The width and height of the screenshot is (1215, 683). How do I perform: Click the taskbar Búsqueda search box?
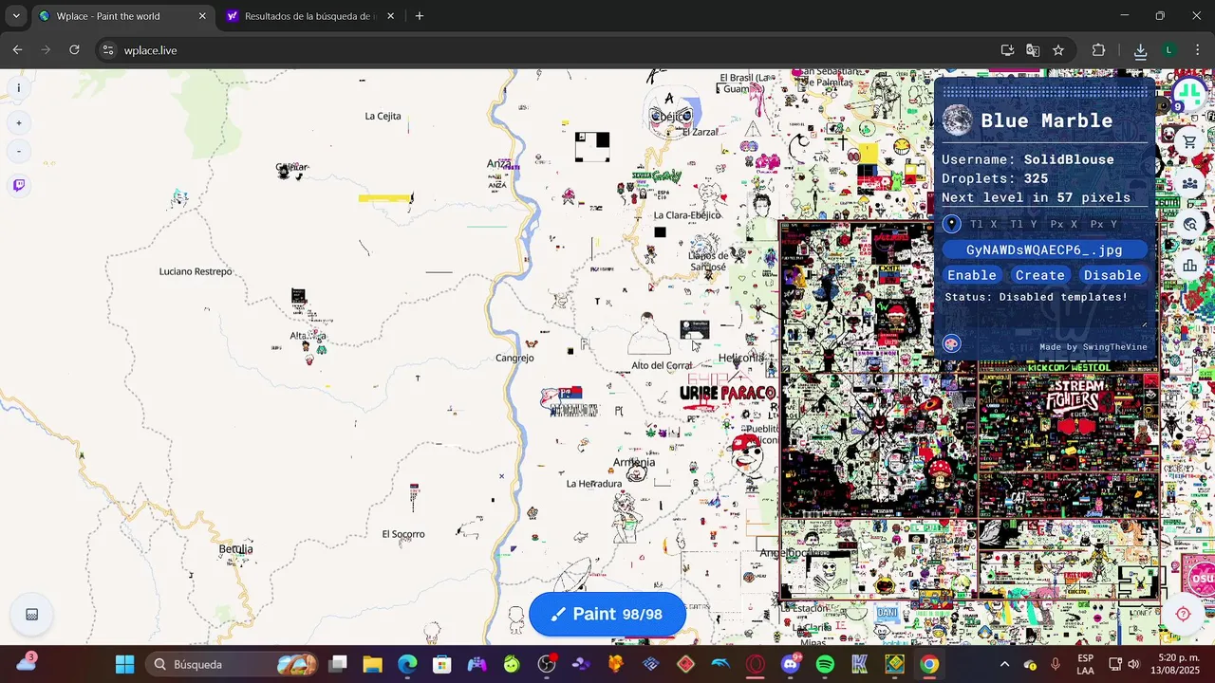click(x=233, y=664)
